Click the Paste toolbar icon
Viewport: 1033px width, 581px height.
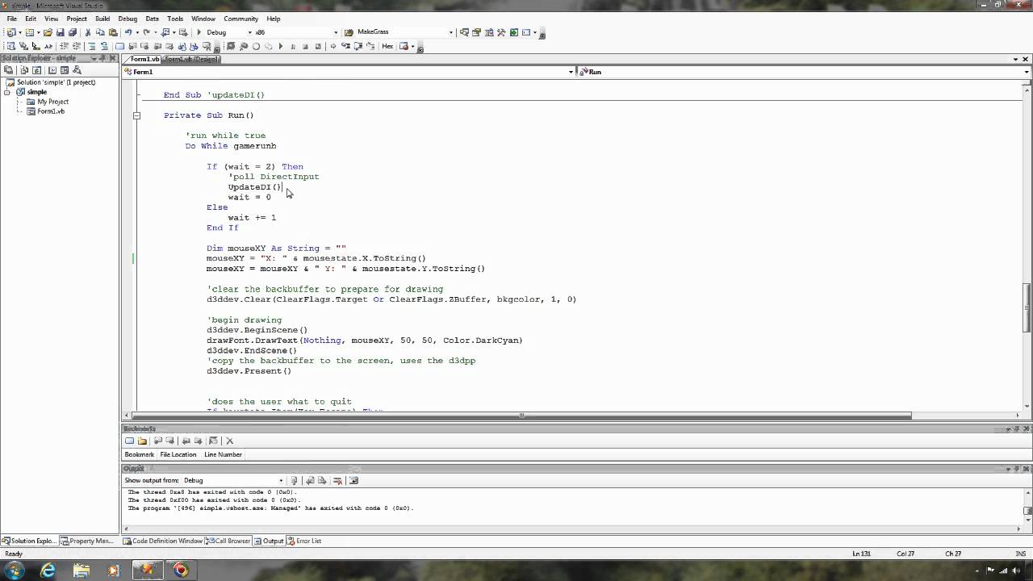(x=113, y=32)
